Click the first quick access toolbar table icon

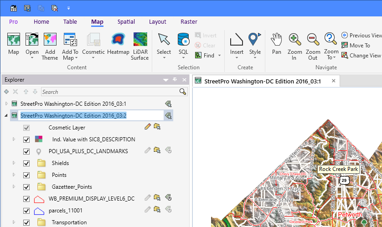(x=14, y=8)
